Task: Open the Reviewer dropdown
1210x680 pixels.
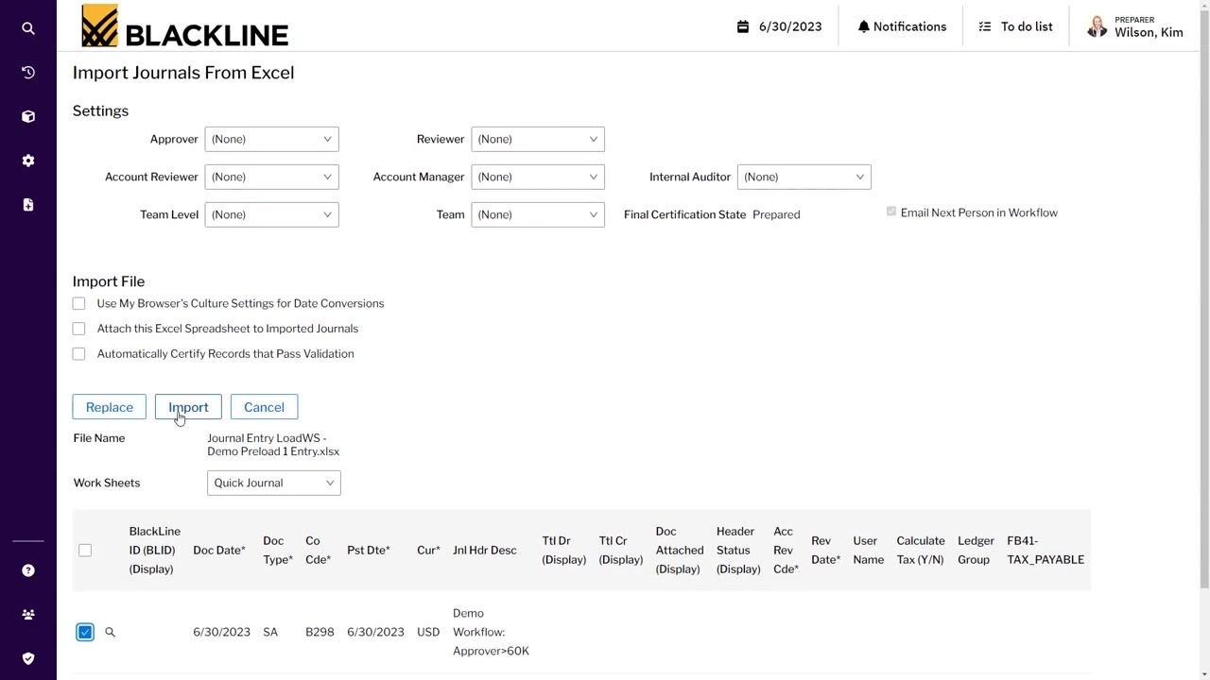Action: 538,139
